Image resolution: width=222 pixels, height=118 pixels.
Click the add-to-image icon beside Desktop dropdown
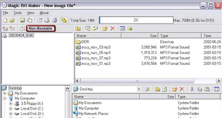(x=147, y=89)
